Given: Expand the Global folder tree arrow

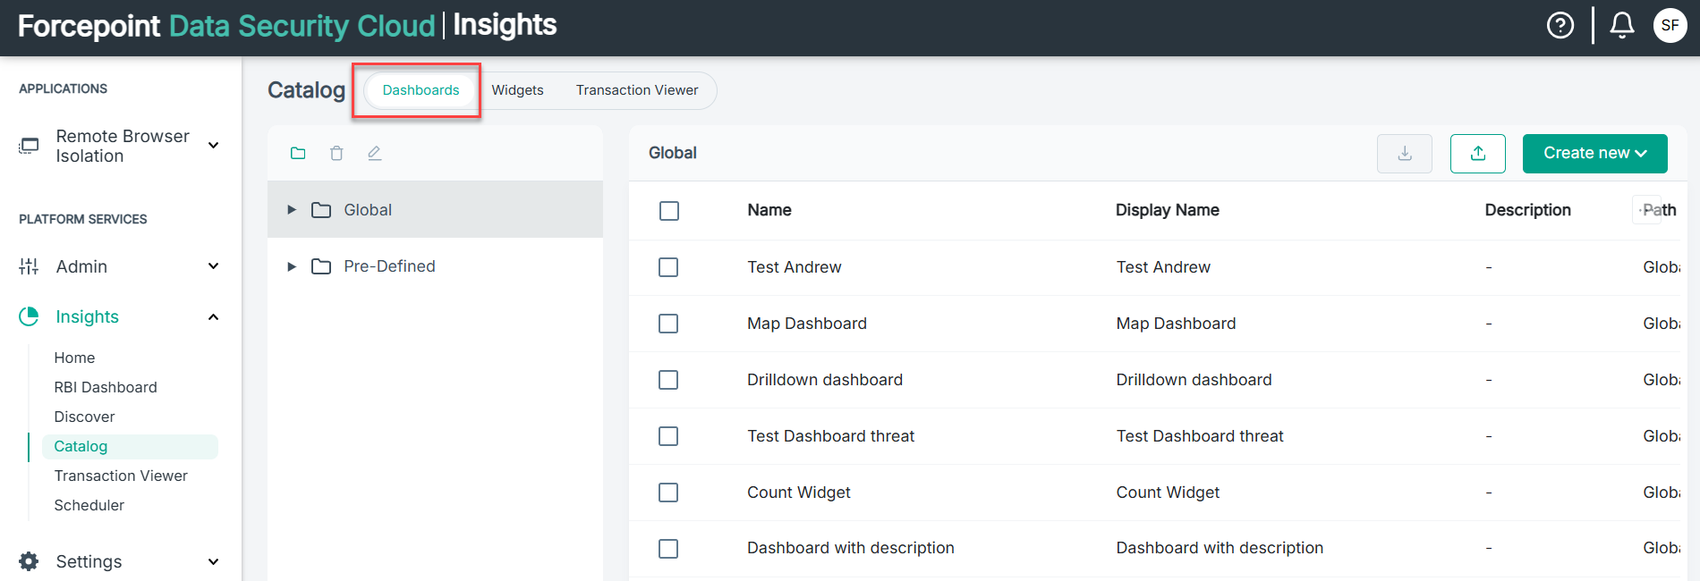Looking at the screenshot, I should click(292, 210).
